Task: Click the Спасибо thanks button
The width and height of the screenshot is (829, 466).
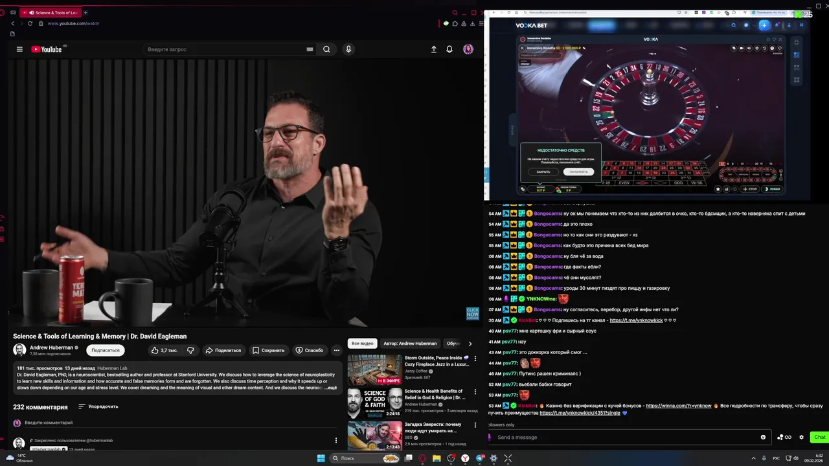Action: 310,350
